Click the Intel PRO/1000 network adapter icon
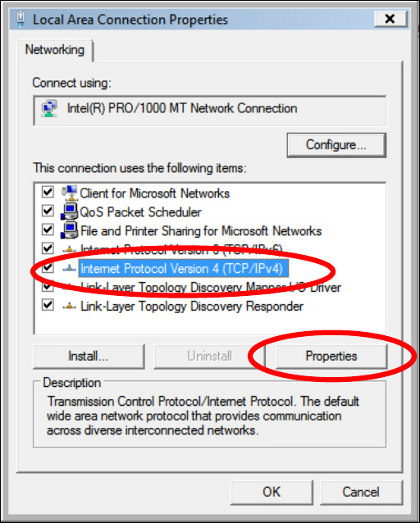 click(x=49, y=109)
